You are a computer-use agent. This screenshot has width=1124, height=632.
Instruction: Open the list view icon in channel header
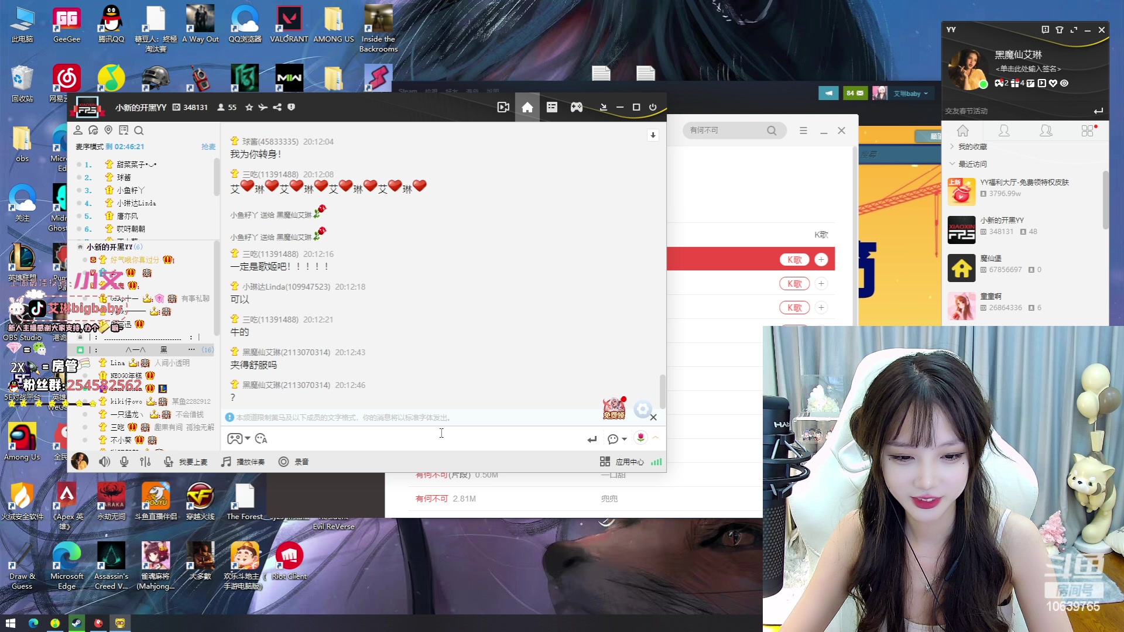pyautogui.click(x=552, y=107)
